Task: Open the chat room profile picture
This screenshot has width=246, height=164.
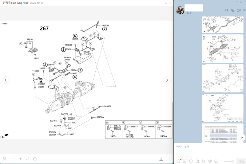Action: click(180, 10)
